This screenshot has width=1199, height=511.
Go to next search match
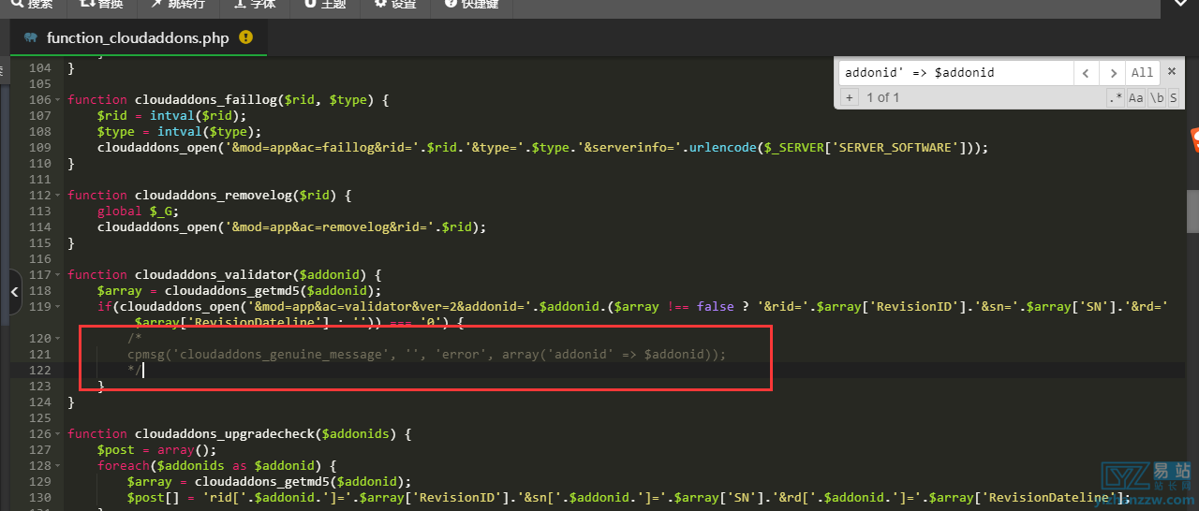[x=1112, y=73]
